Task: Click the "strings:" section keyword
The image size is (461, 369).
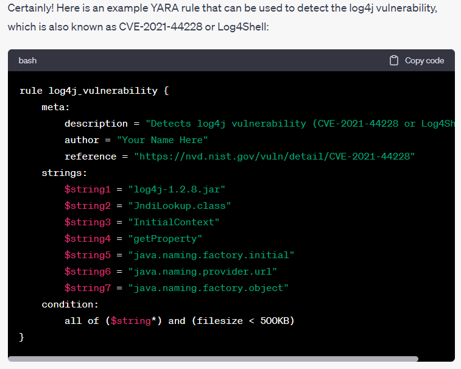Action: click(x=65, y=173)
